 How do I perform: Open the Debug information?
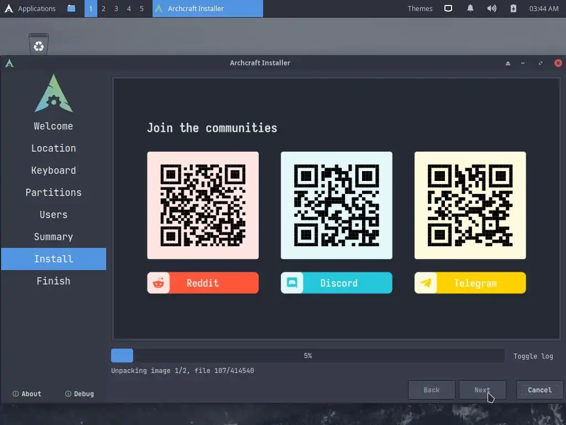[x=80, y=394]
